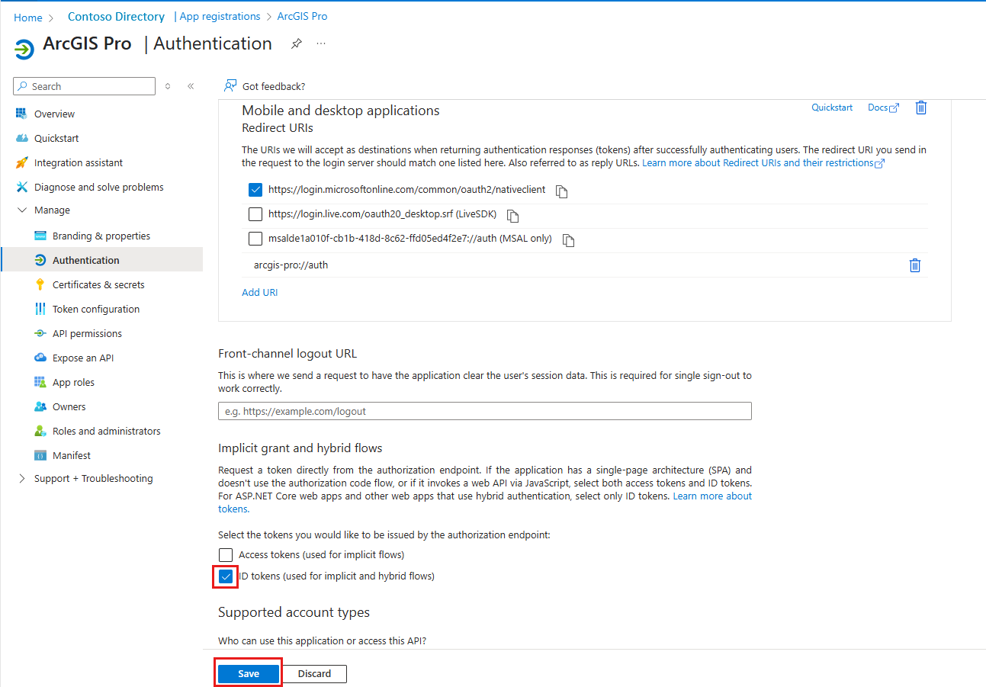
Task: Click the Add URI link
Action: pos(259,292)
